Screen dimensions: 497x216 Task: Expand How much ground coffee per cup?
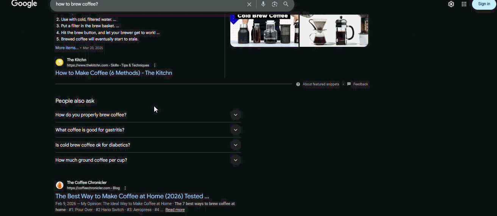coord(148,160)
